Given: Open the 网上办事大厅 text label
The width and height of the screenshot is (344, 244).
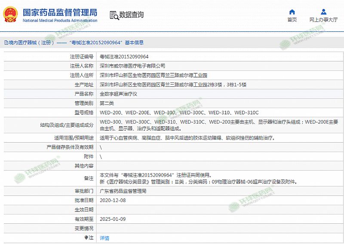Looking at the screenshot, I should click(x=323, y=20).
